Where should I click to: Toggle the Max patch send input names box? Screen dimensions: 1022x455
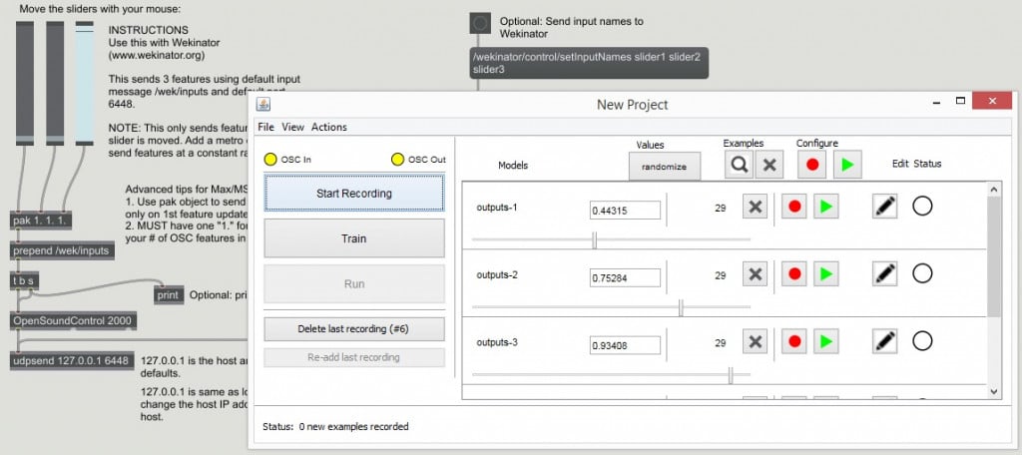tap(480, 22)
